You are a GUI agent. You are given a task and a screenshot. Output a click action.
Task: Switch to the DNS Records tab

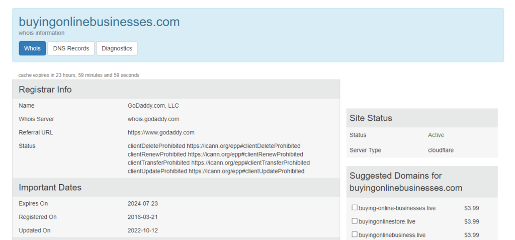click(x=71, y=48)
